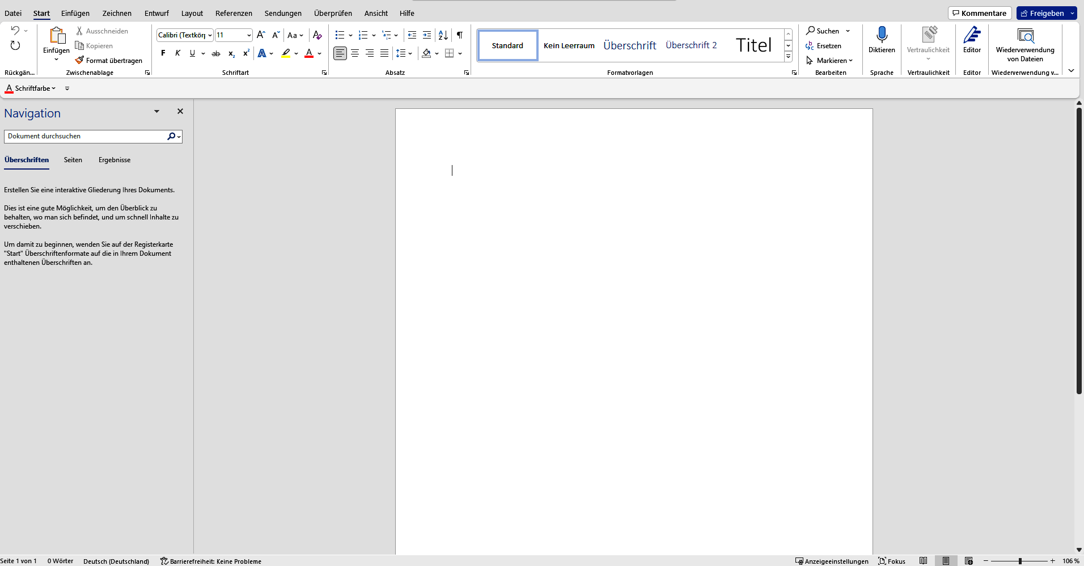The width and height of the screenshot is (1084, 566).
Task: Open the font size dropdown
Action: [x=249, y=35]
